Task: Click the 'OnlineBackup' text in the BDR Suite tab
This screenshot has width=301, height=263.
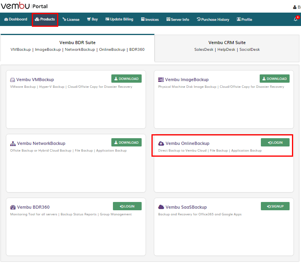Action: [x=112, y=49]
